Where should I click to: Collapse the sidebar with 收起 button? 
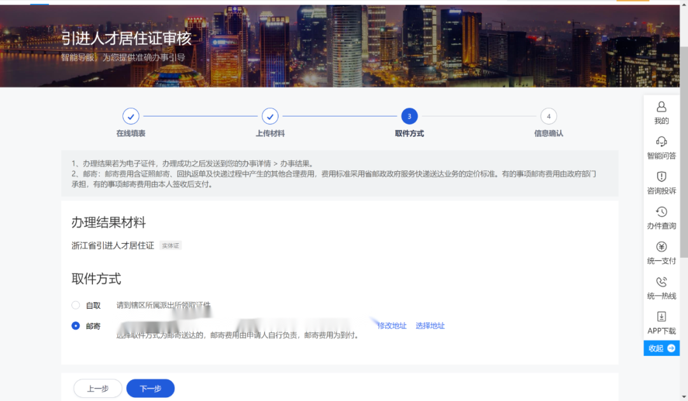tap(661, 348)
